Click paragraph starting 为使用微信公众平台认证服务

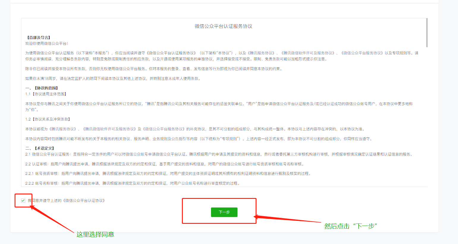[x=222, y=56]
